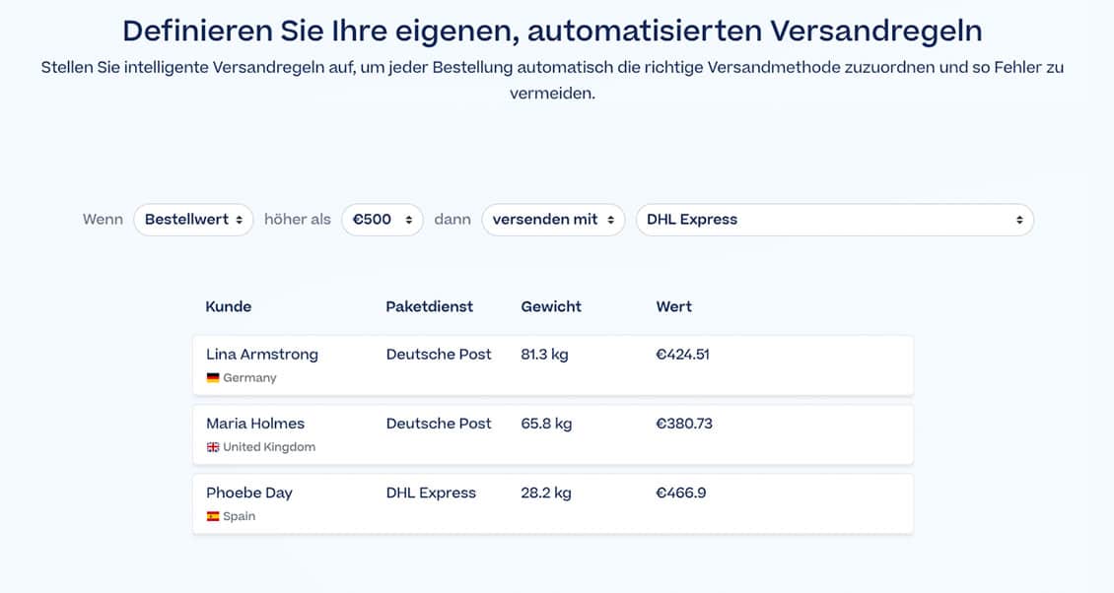Click the 65.8 kg weight value
The width and height of the screenshot is (1114, 593).
(x=546, y=424)
